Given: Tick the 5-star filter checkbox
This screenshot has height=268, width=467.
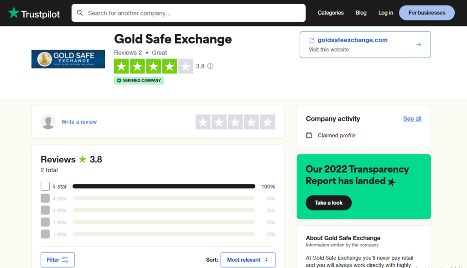Looking at the screenshot, I should point(45,186).
